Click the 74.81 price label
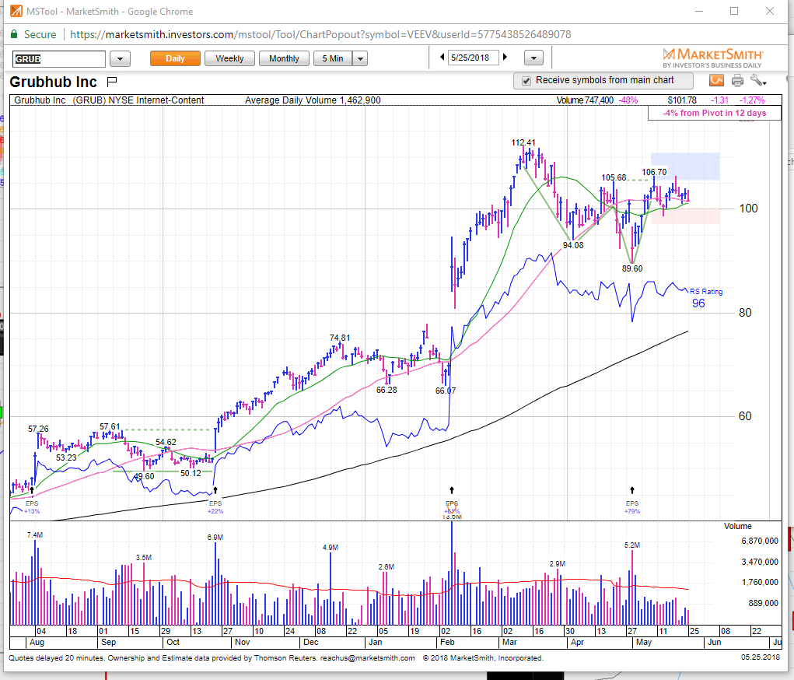The height and width of the screenshot is (680, 794). click(x=340, y=338)
